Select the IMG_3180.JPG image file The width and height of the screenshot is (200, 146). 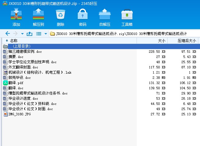[19, 114]
